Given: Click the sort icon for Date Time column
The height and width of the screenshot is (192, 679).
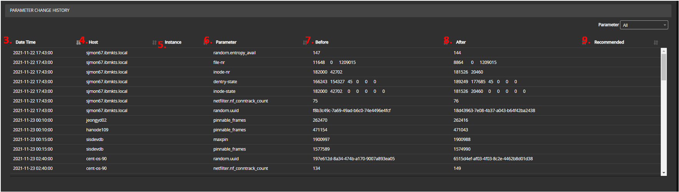Looking at the screenshot, I should coord(78,43).
